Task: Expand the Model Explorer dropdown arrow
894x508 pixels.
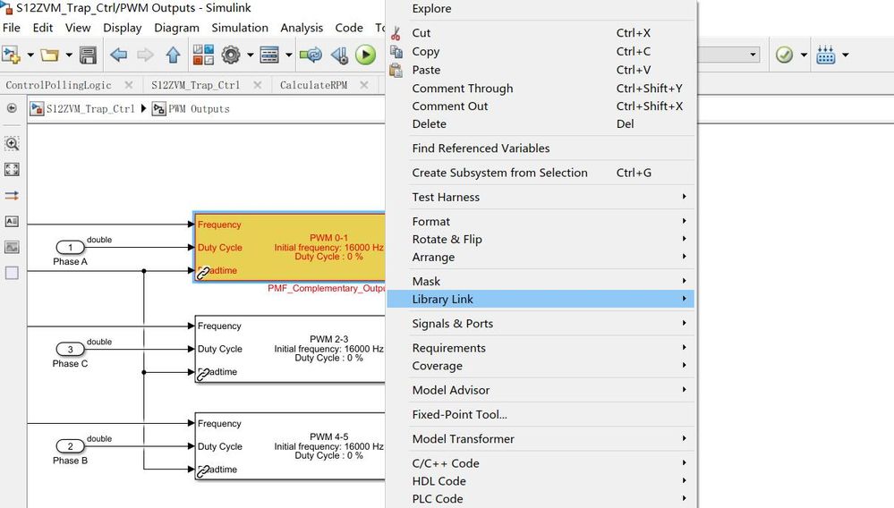Action: pyautogui.click(x=288, y=55)
